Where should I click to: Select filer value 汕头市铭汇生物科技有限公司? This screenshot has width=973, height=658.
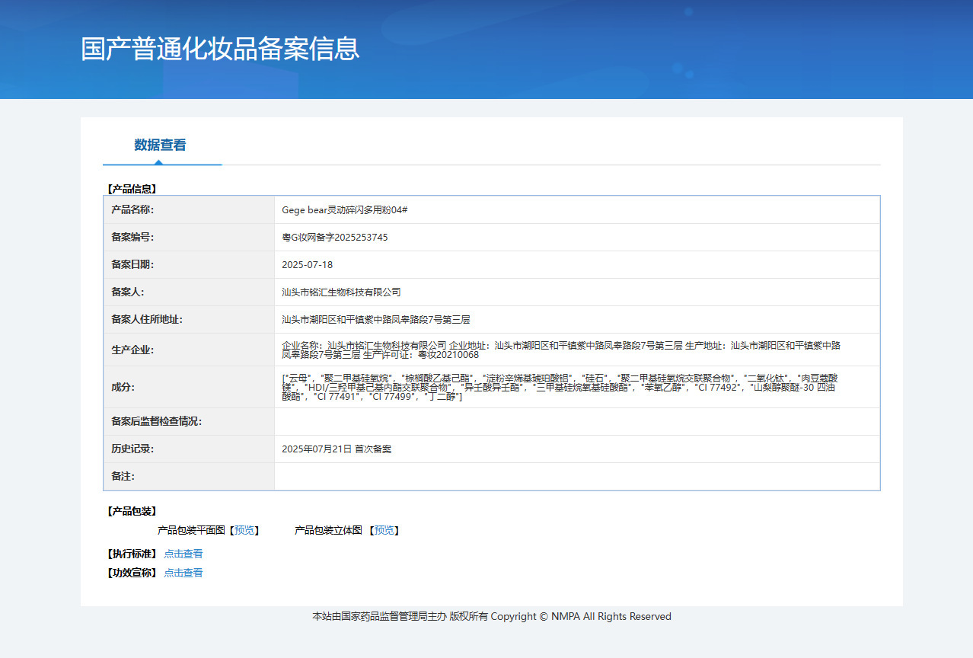tap(341, 292)
